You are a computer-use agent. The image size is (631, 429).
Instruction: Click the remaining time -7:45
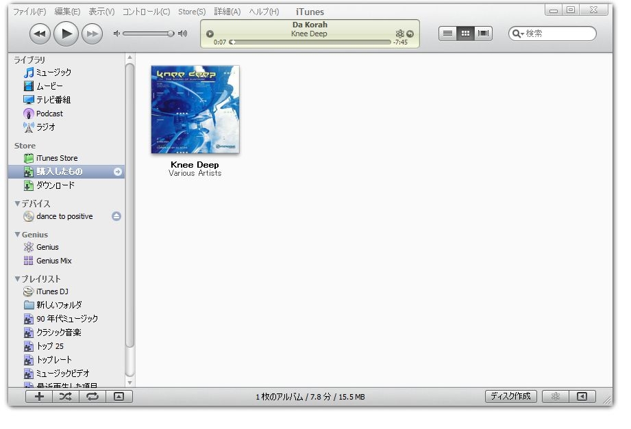click(400, 42)
